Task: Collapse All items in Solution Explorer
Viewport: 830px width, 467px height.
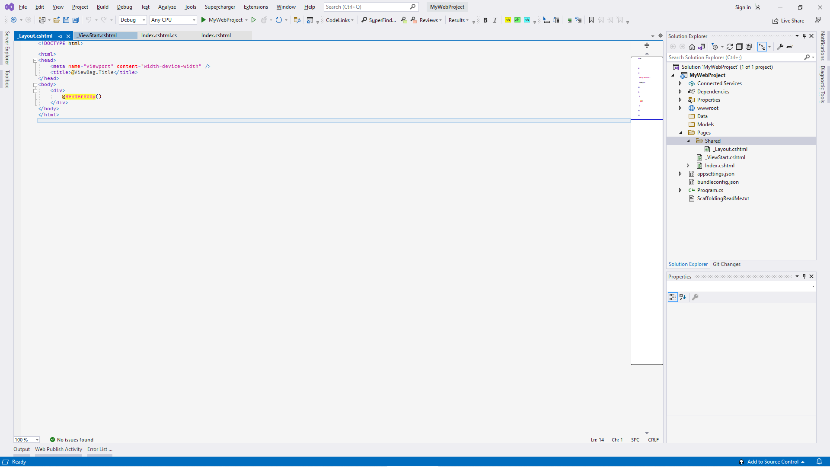Action: coord(739,47)
